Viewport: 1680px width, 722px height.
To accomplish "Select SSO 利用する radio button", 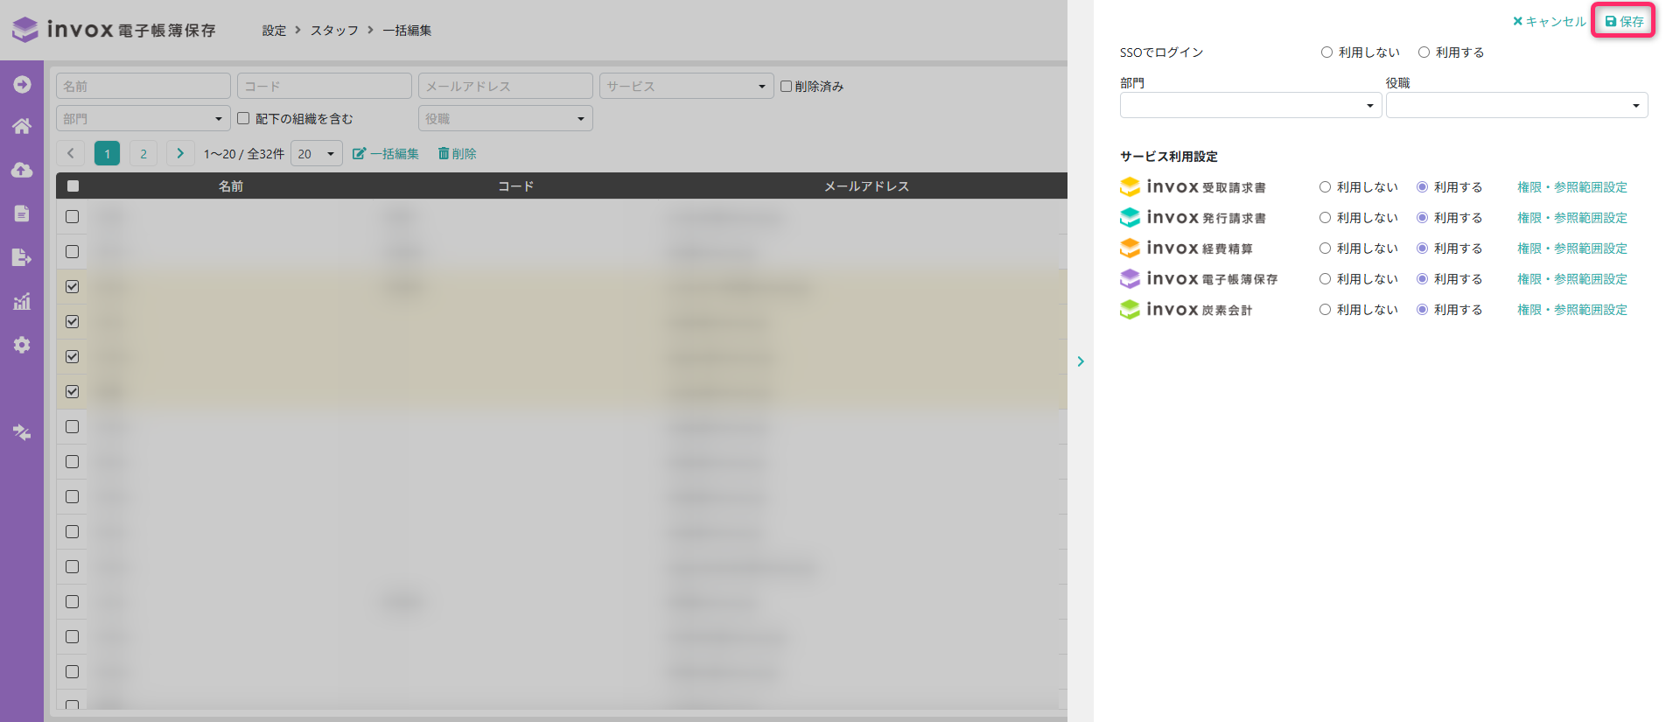I will (1424, 53).
